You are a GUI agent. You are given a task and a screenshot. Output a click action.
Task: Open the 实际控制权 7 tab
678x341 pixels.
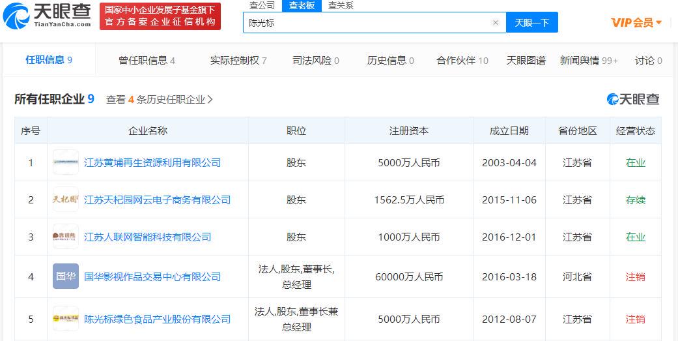click(x=238, y=61)
